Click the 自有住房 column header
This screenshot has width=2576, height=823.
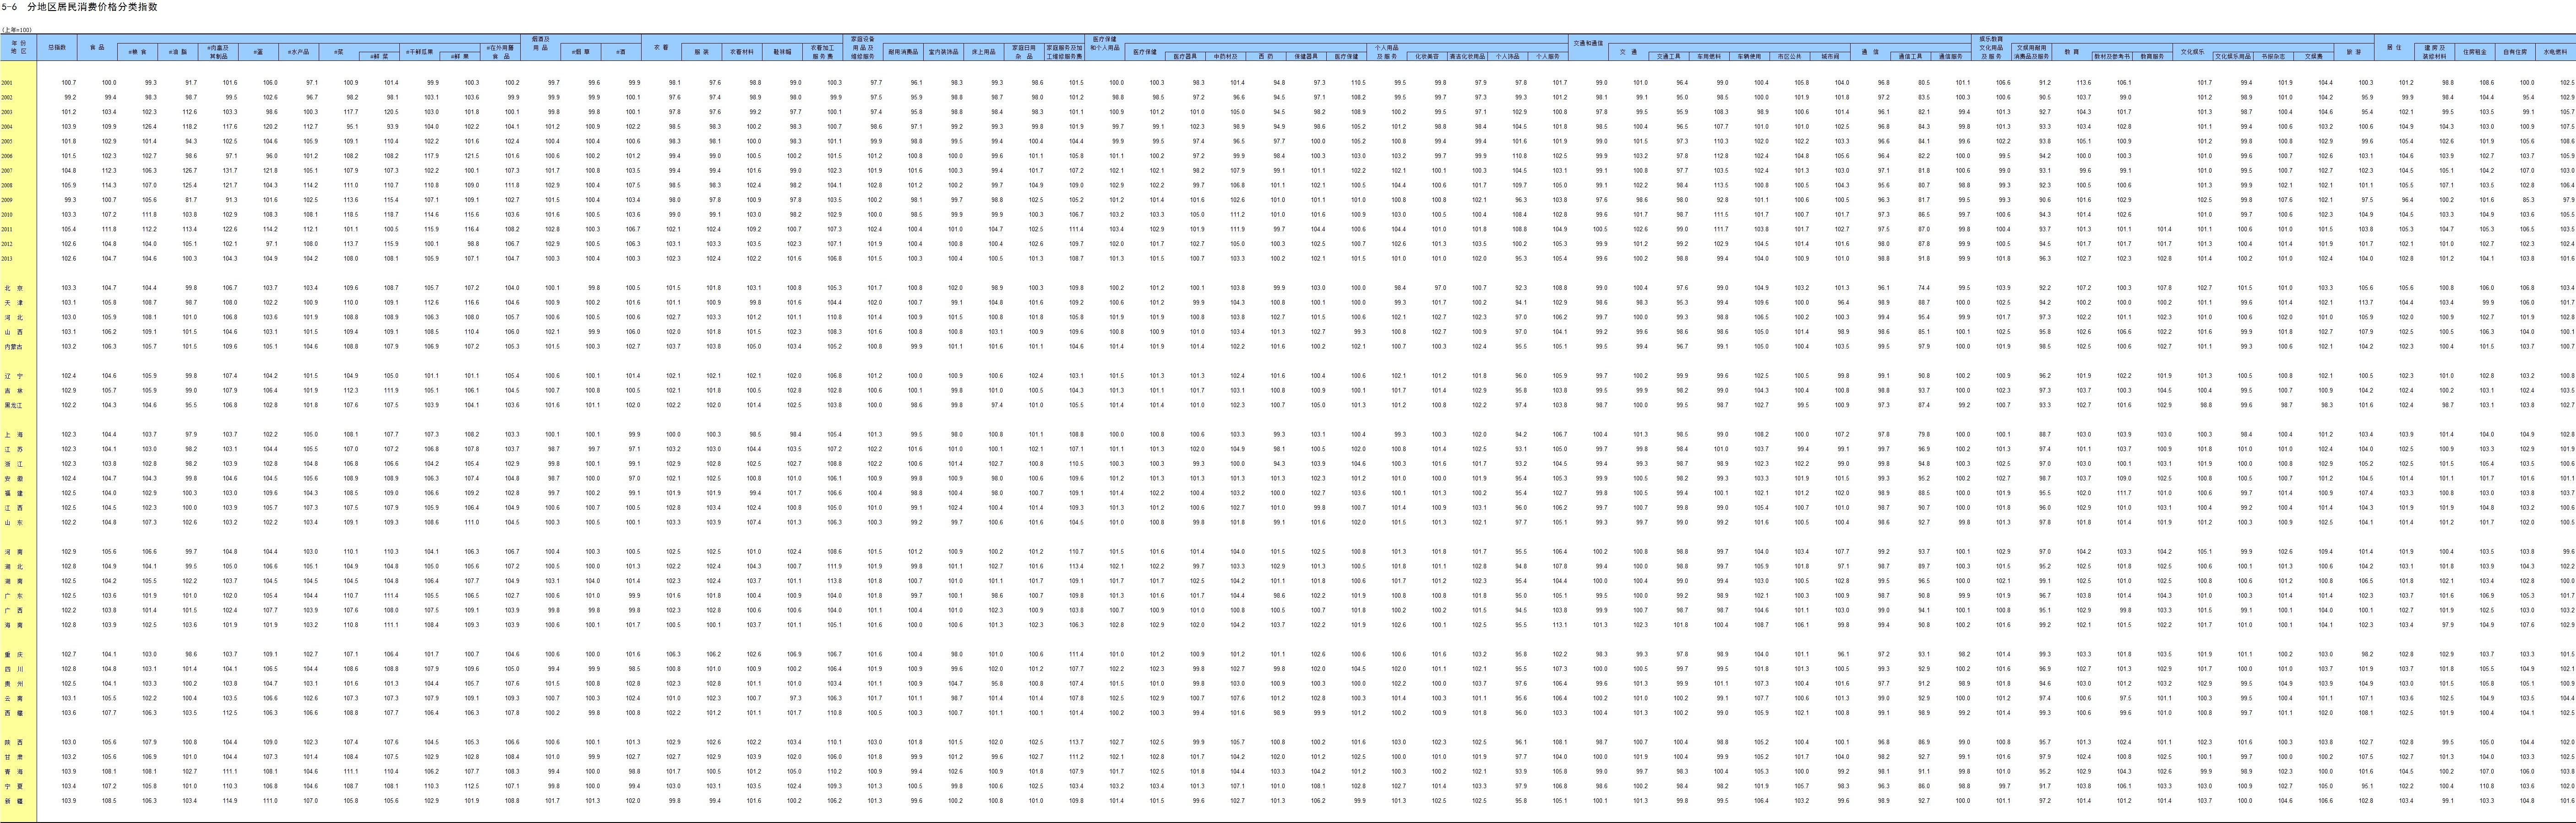[x=2515, y=52]
